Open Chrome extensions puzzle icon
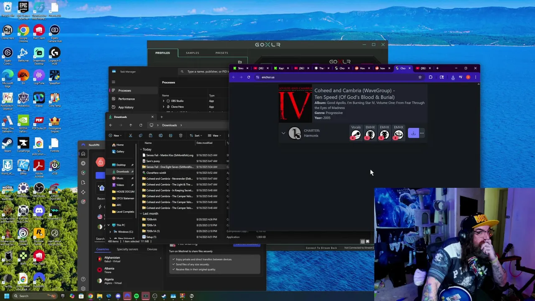Image resolution: width=535 pixels, height=301 pixels. coord(431,77)
